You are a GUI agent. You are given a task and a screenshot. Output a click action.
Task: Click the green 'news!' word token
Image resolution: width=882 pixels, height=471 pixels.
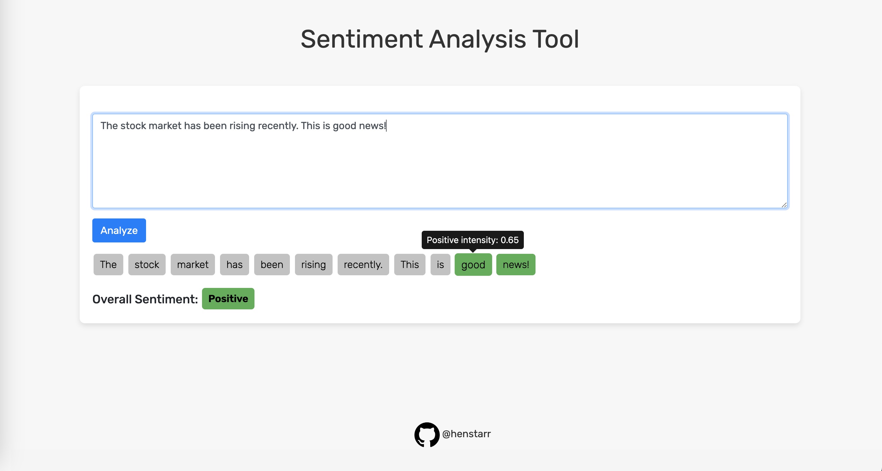[x=516, y=265]
